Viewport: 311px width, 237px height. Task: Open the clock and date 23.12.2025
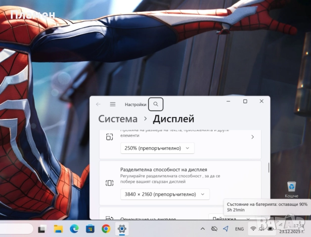click(292, 229)
